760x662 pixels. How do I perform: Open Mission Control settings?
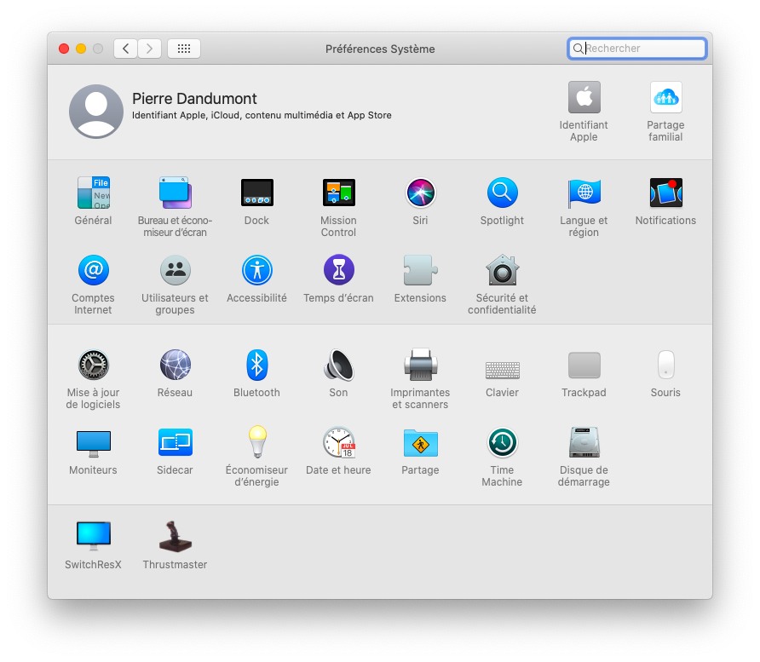(x=339, y=193)
